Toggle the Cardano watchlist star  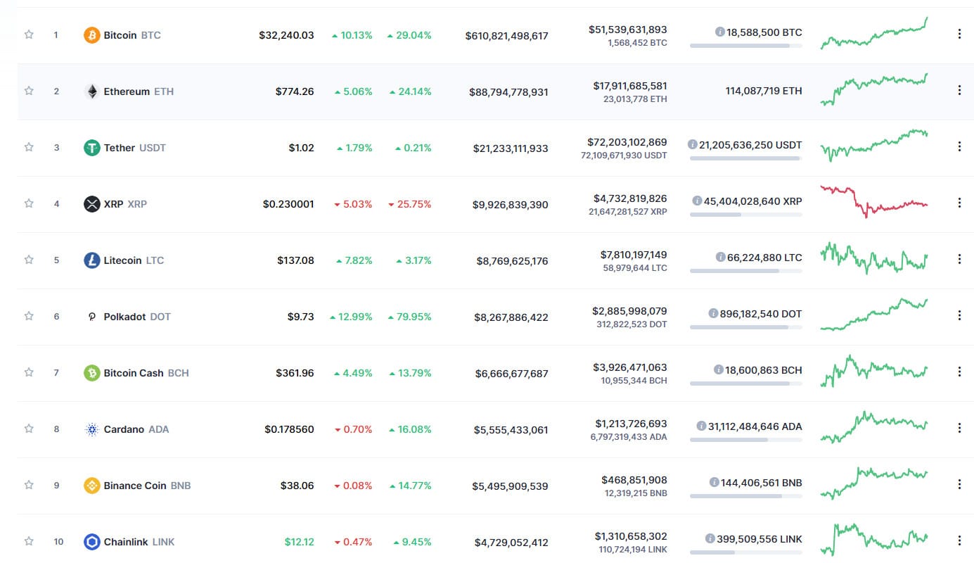(x=29, y=429)
